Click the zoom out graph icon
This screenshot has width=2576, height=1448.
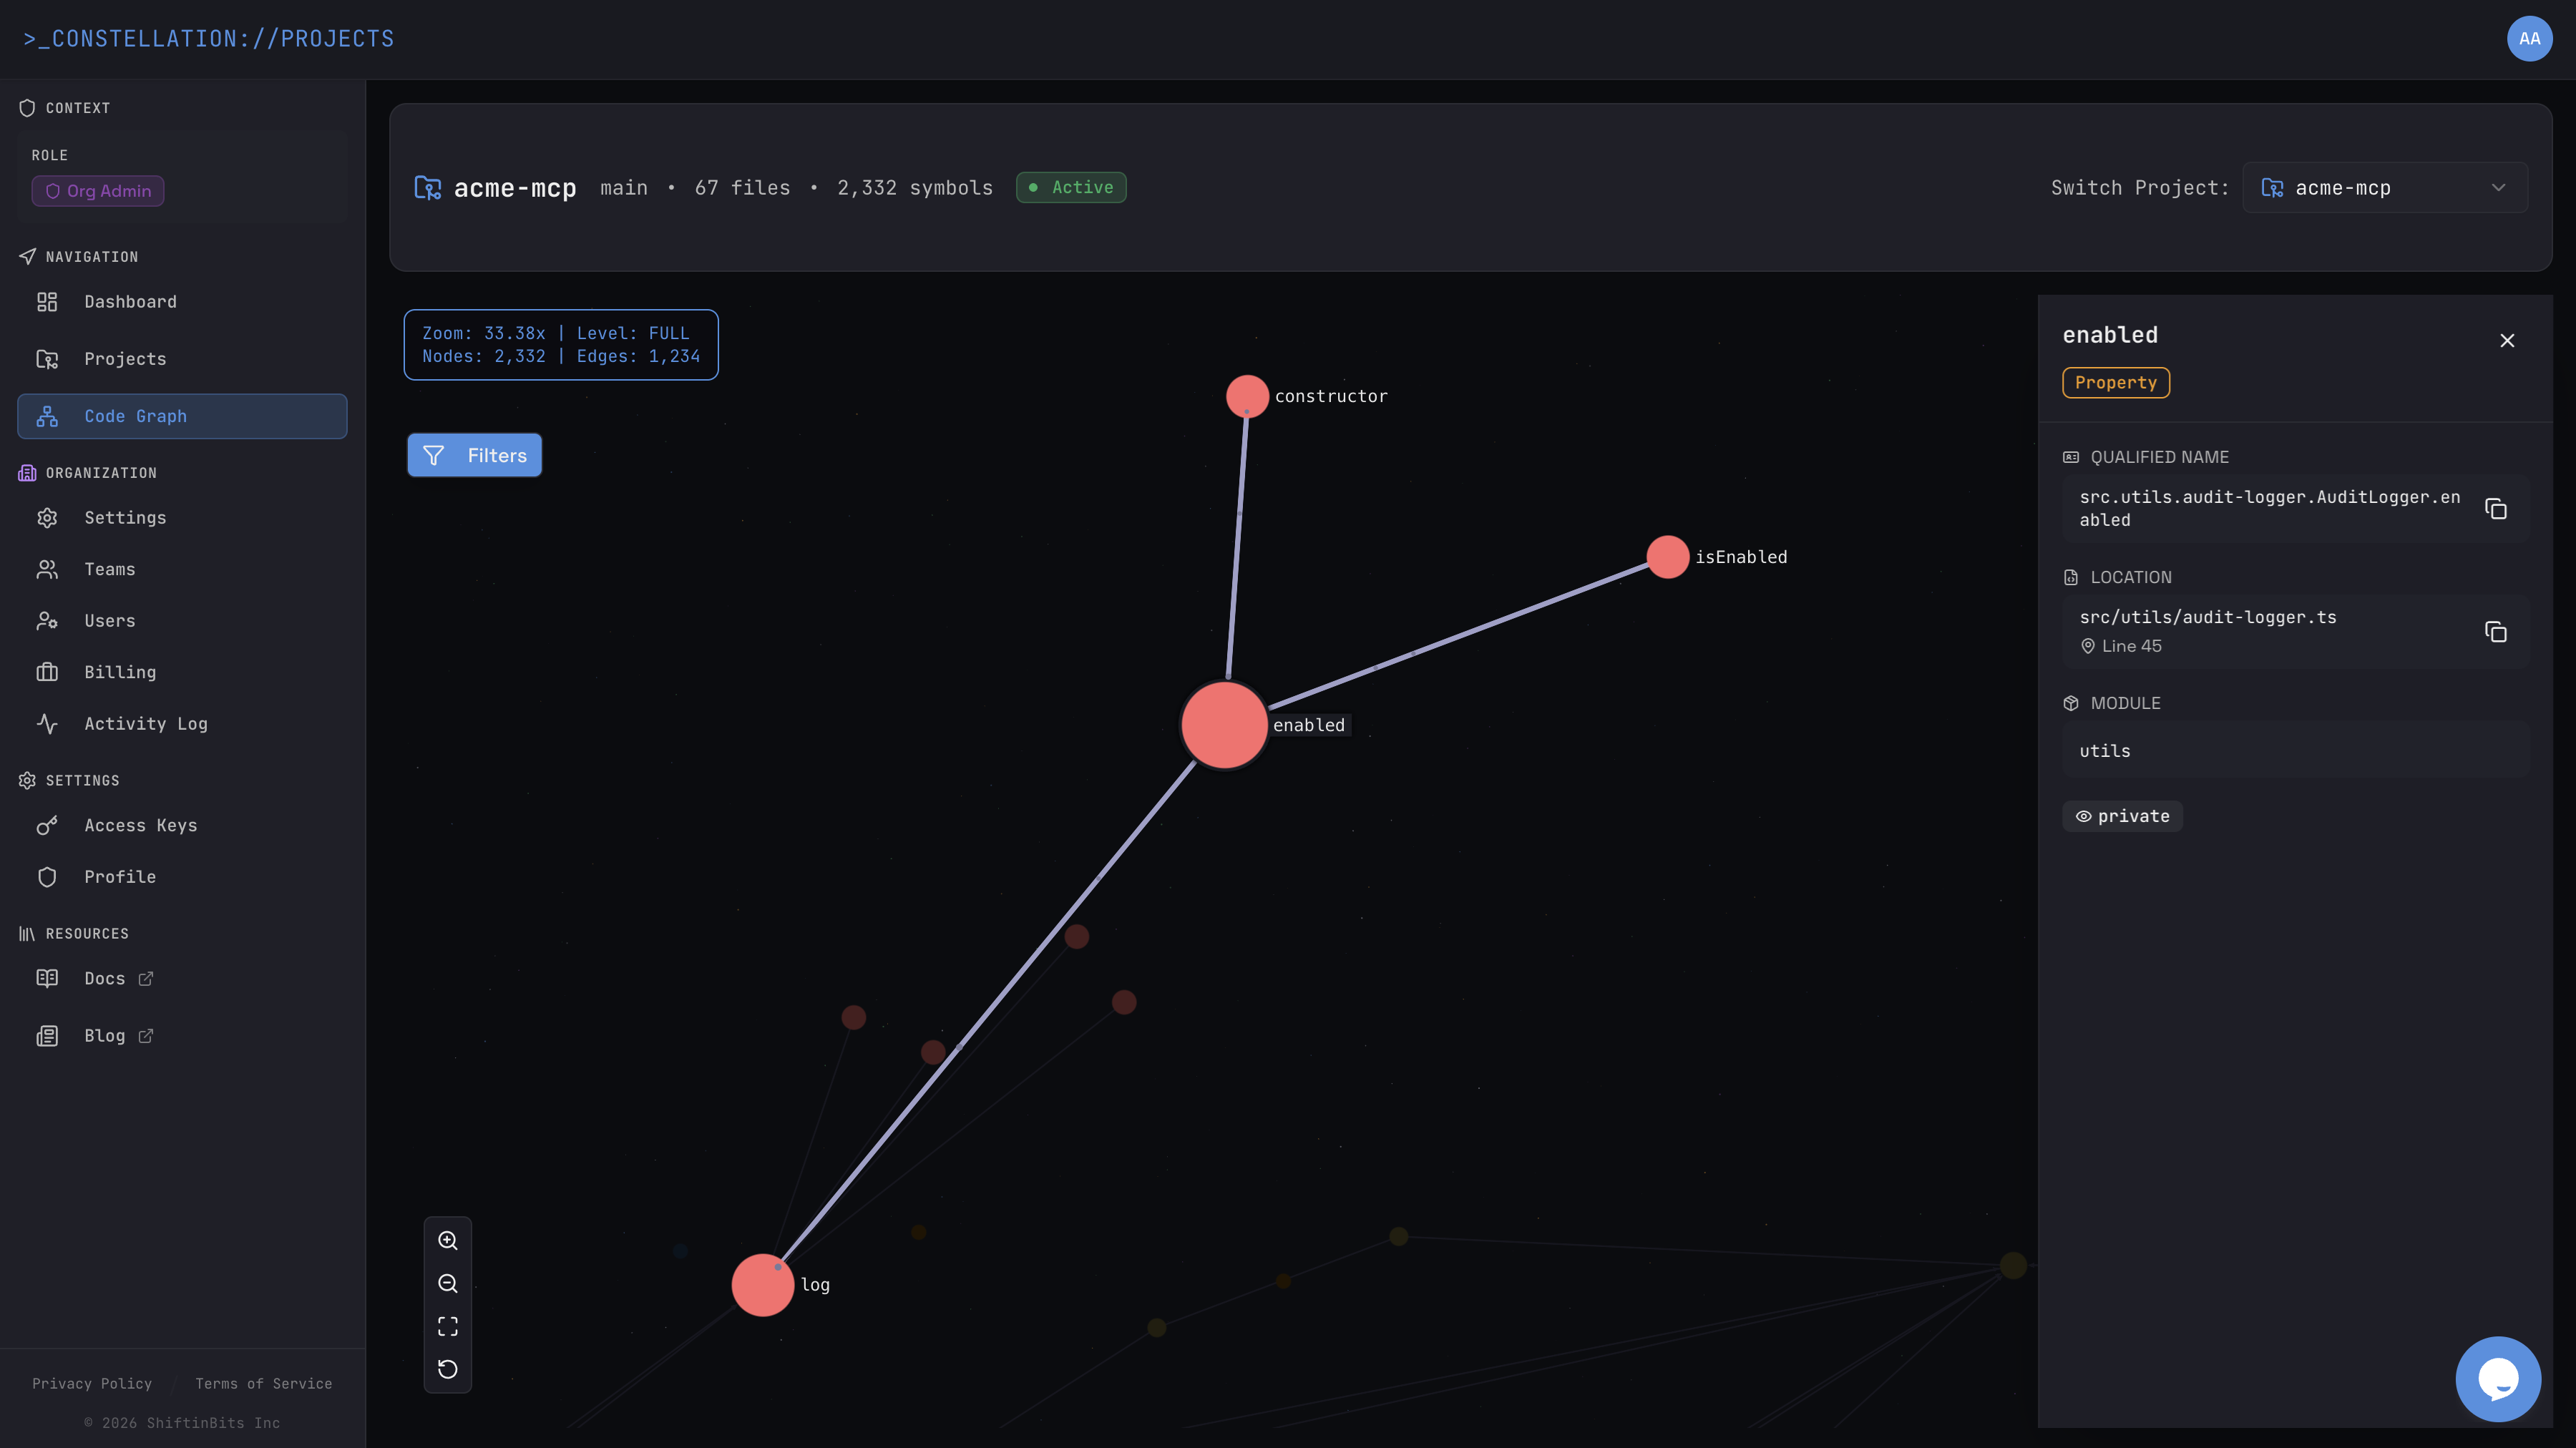pyautogui.click(x=448, y=1283)
